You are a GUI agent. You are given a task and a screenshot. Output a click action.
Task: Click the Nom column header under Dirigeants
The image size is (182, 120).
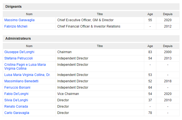pos(29,14)
